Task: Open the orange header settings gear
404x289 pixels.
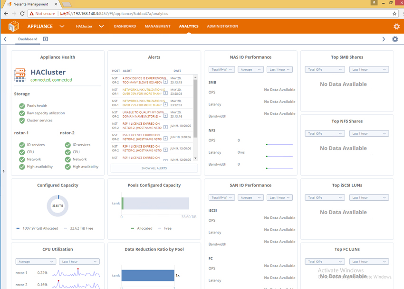Action: [396, 26]
